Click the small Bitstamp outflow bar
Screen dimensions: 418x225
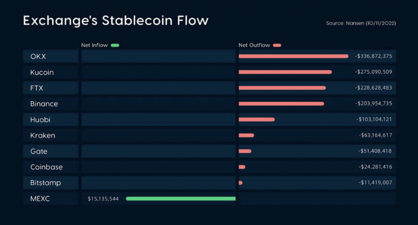click(x=240, y=183)
